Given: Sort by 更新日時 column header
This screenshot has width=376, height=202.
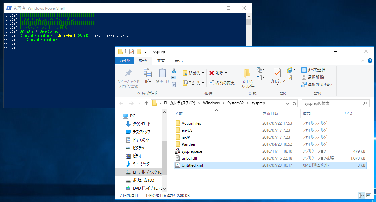Looking at the screenshot, I should (280, 114).
